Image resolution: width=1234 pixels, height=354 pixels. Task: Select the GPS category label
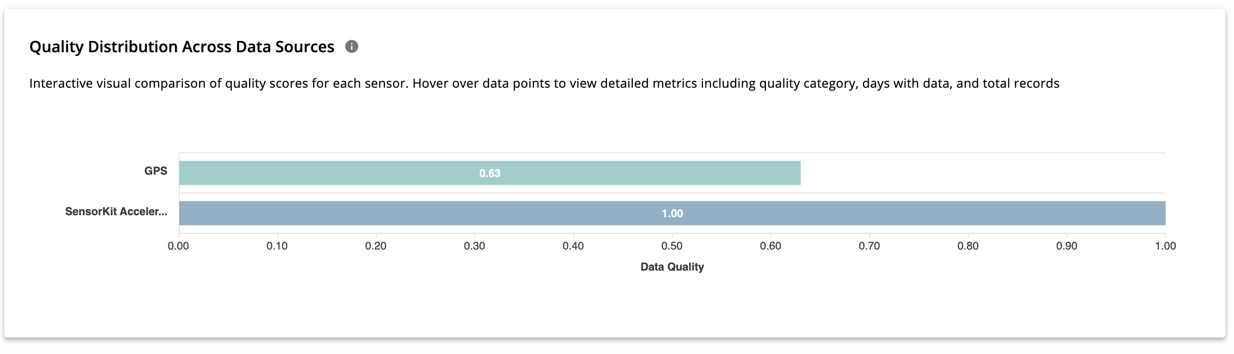tap(156, 171)
